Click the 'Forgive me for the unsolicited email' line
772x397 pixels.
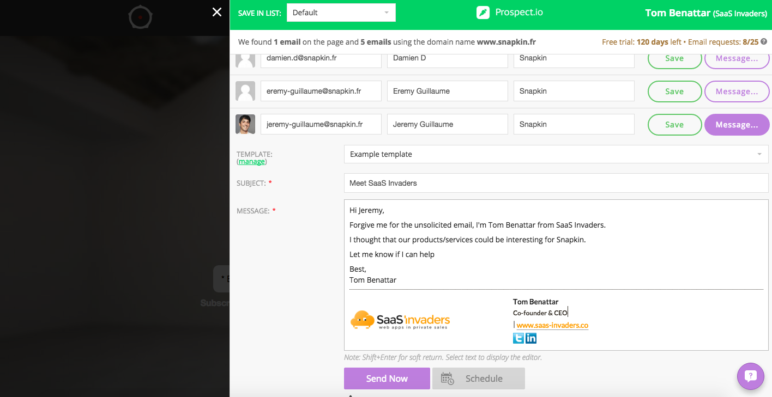coord(478,225)
